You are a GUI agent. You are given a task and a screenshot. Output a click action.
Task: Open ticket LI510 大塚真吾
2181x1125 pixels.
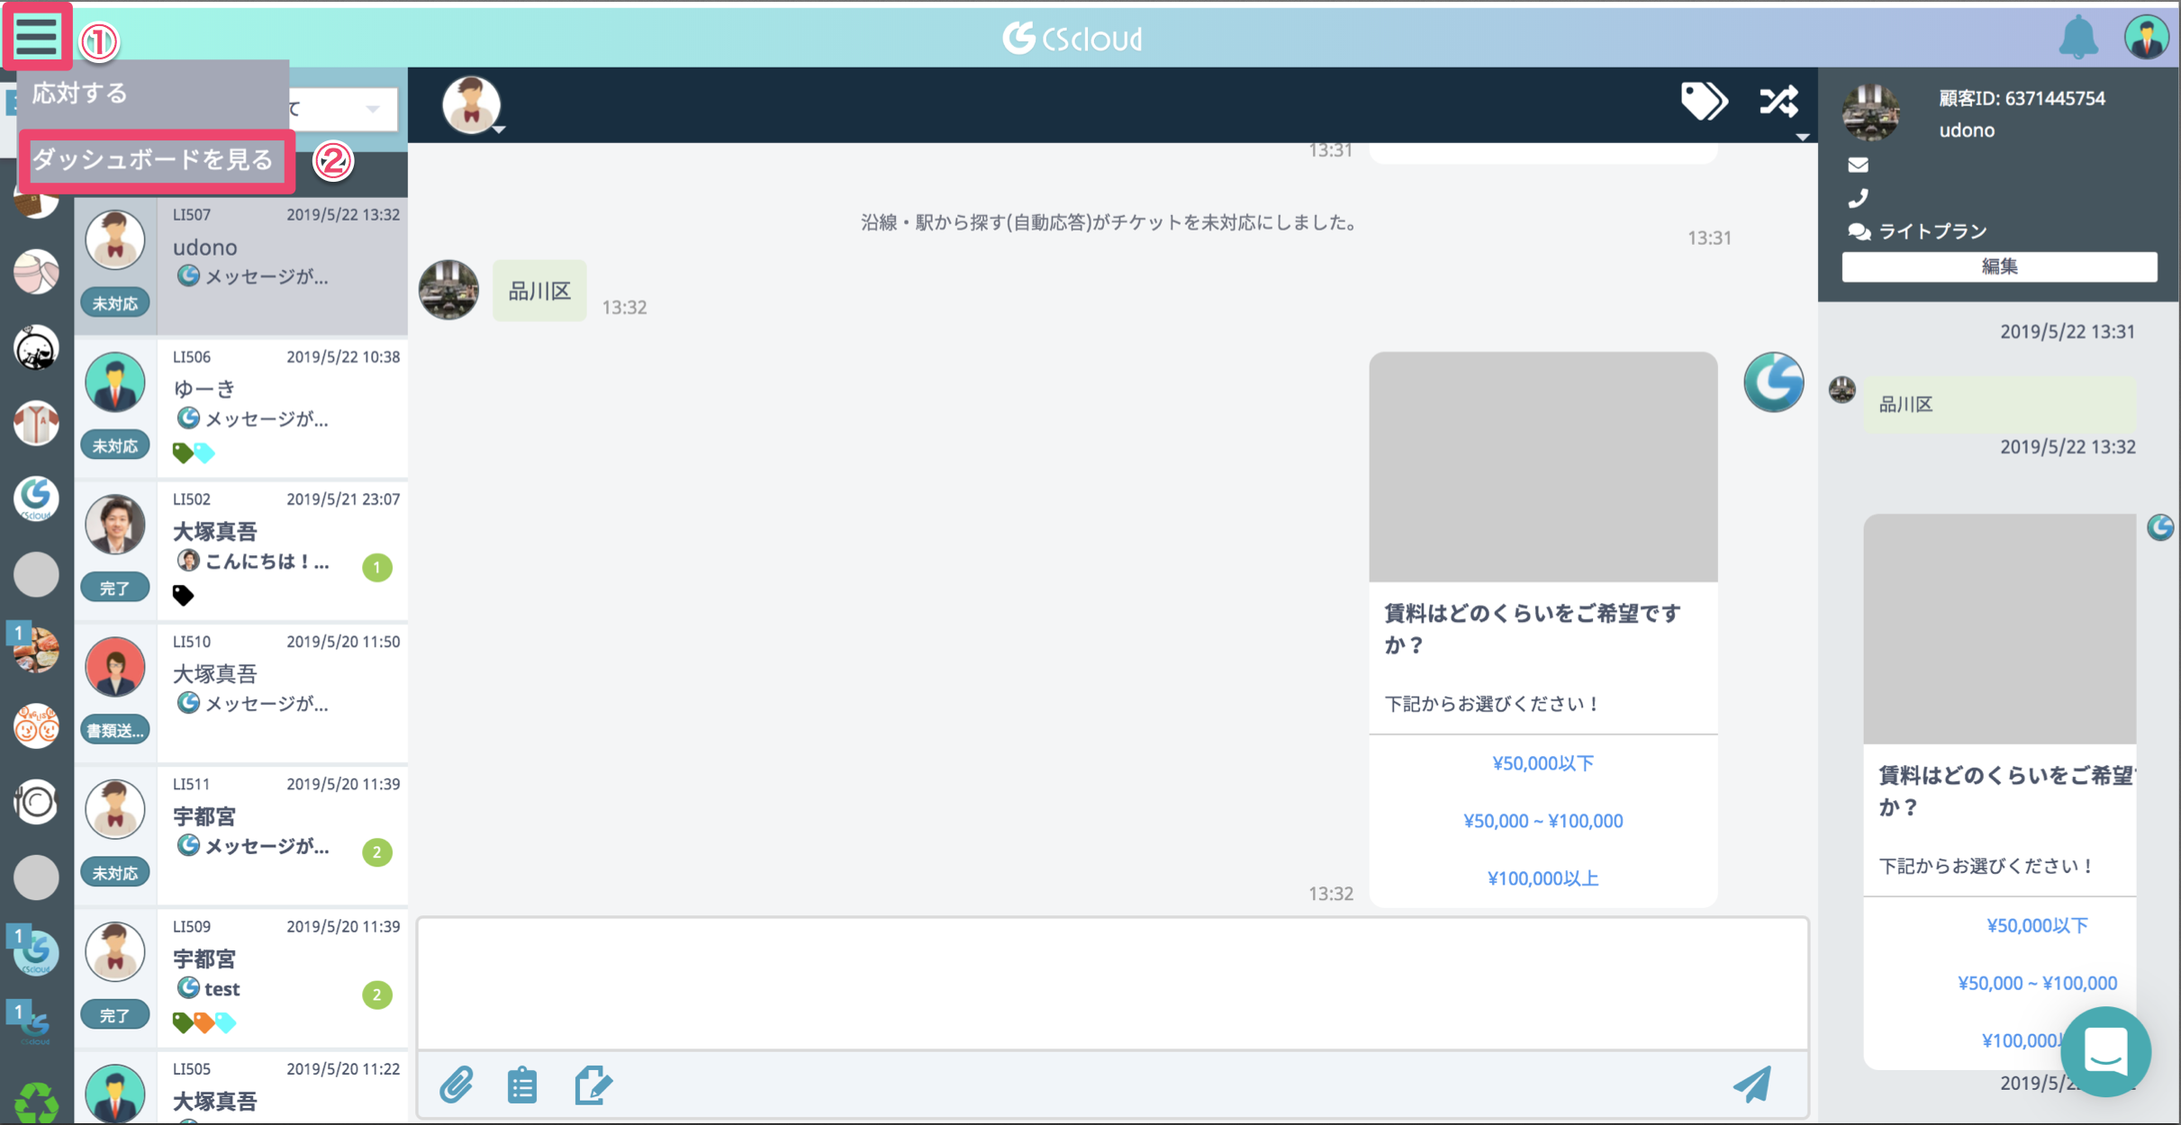click(241, 693)
